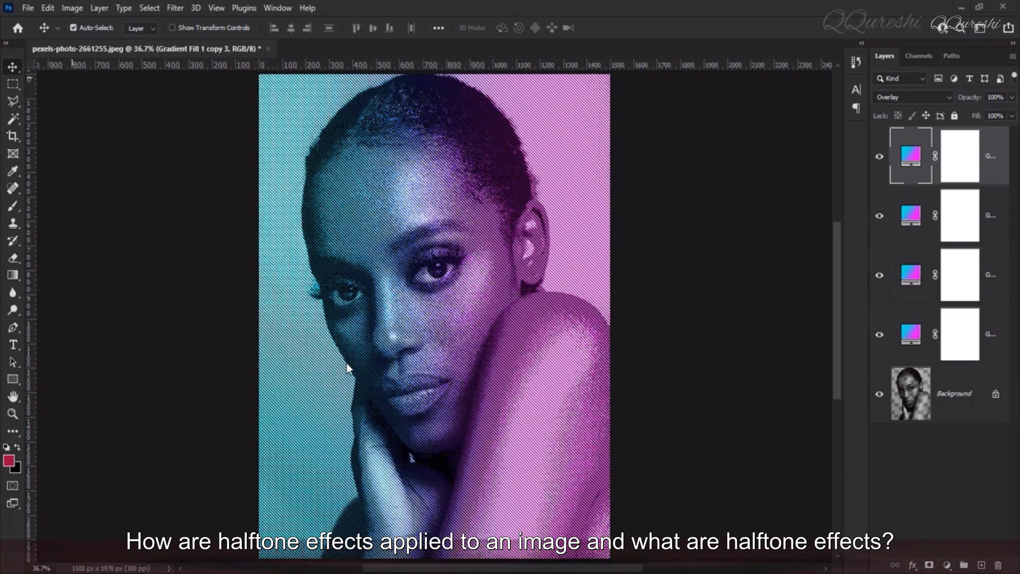Expand the layer Opacity dropdown arrow
Screen dimensions: 1020x574
[x=1012, y=97]
